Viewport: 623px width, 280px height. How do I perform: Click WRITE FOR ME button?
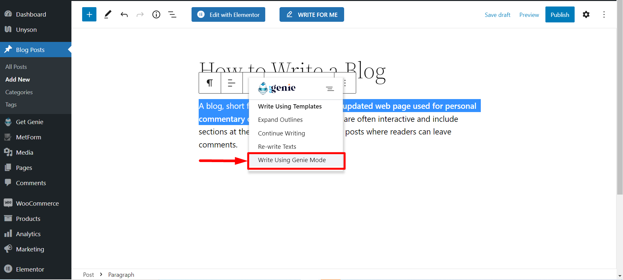click(312, 15)
